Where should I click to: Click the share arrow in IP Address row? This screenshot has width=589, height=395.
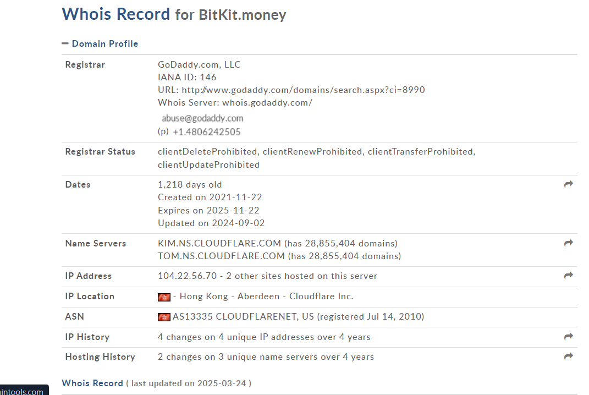click(568, 276)
